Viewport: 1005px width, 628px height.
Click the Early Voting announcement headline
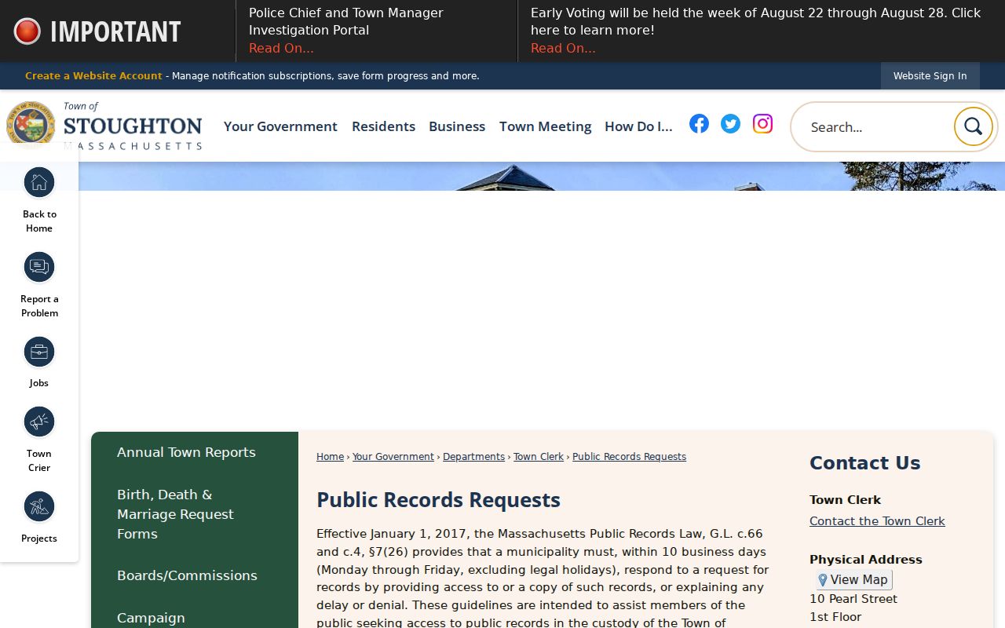[x=756, y=21]
